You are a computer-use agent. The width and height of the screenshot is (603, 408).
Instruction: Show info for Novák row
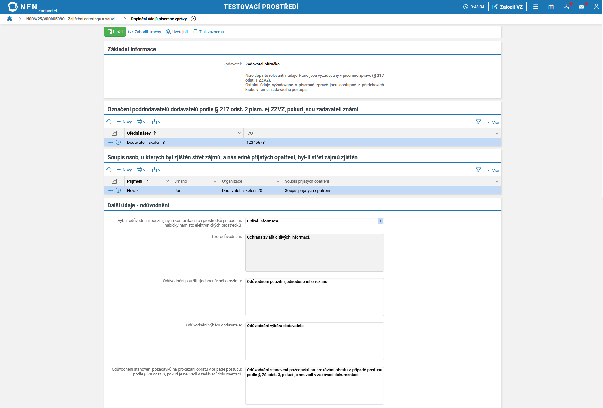[x=118, y=190]
